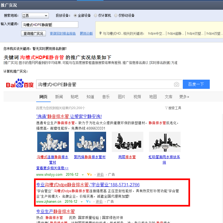This screenshot has width=223, height=223.
Task: Expand arrow next to www.zjhanen.cn 2016-12
Action: tap(82, 202)
